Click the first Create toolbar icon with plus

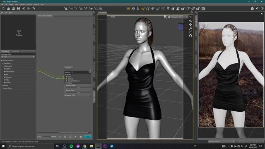[x=66, y=8]
